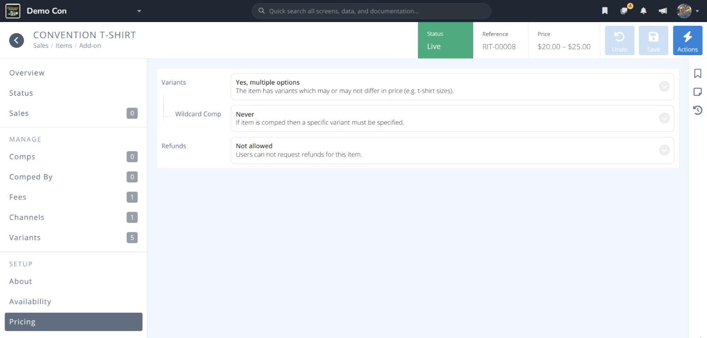Image resolution: width=707 pixels, height=338 pixels.
Task: Focus the quick search input field
Action: click(x=371, y=11)
